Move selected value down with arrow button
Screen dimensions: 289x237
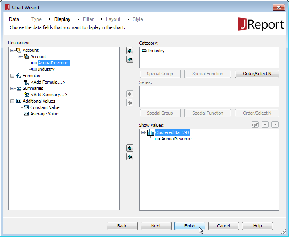click(275, 125)
